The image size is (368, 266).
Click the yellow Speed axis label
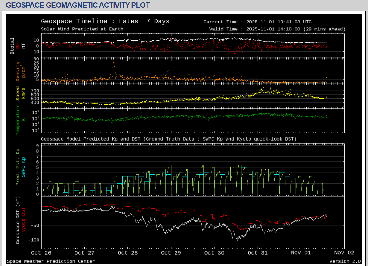point(18,93)
